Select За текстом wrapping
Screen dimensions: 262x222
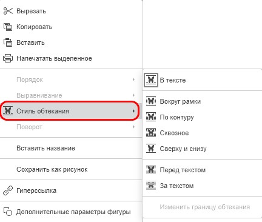point(202,186)
